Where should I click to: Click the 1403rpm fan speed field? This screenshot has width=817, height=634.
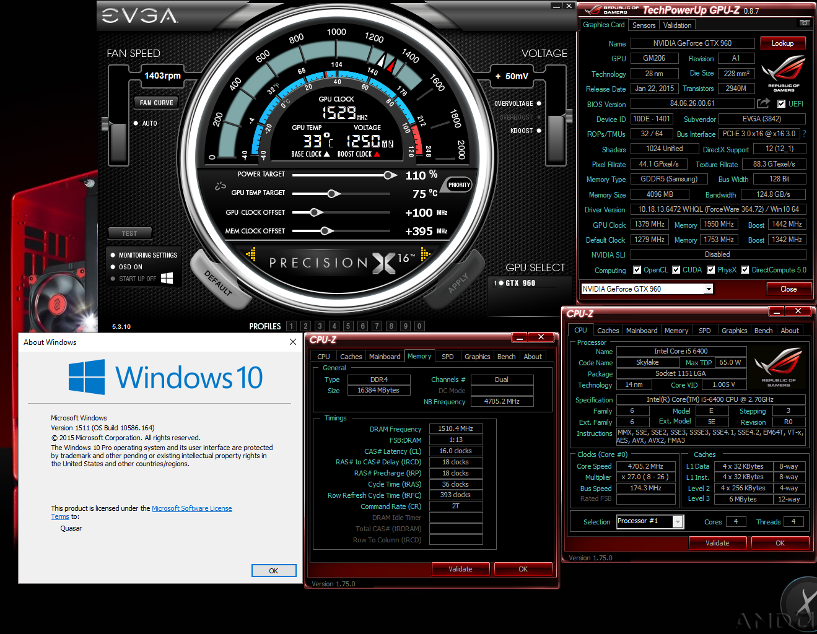pos(163,76)
